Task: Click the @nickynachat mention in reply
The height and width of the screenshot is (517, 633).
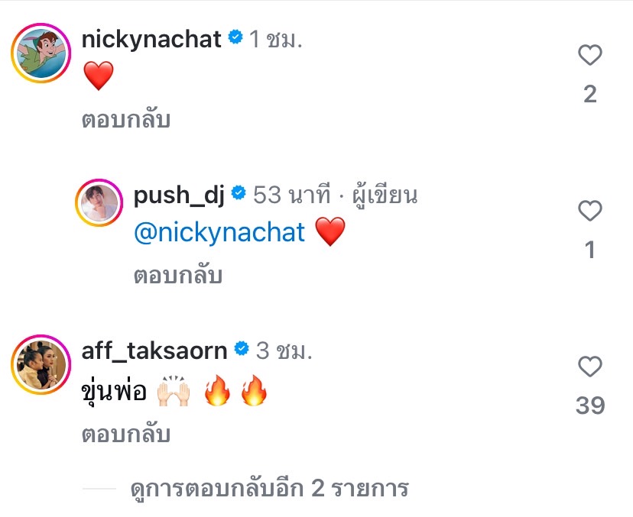Action: tap(219, 232)
